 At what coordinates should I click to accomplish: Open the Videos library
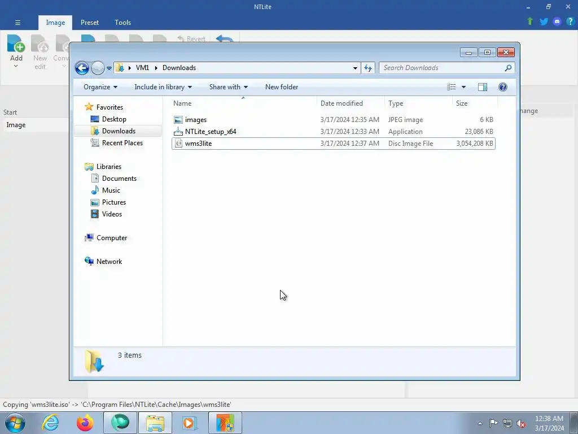click(x=112, y=214)
